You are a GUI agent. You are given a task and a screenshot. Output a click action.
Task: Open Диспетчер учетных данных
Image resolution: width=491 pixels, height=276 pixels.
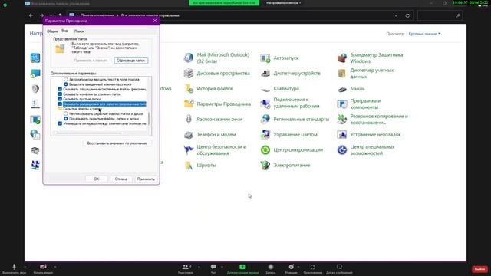tap(366, 74)
